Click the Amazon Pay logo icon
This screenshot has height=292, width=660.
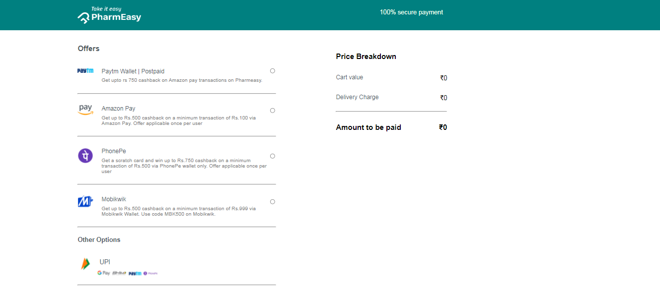point(85,110)
